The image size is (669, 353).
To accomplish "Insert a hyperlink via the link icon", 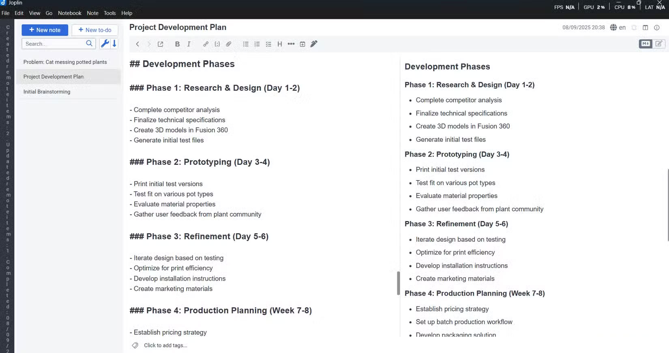I will coord(206,44).
